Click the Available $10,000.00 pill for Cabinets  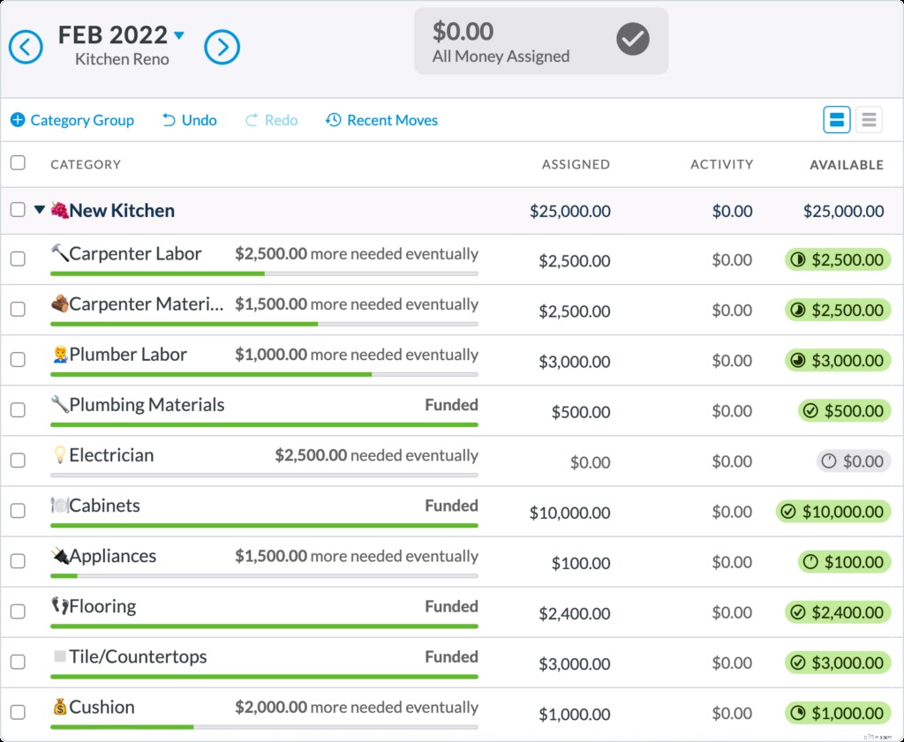832,512
